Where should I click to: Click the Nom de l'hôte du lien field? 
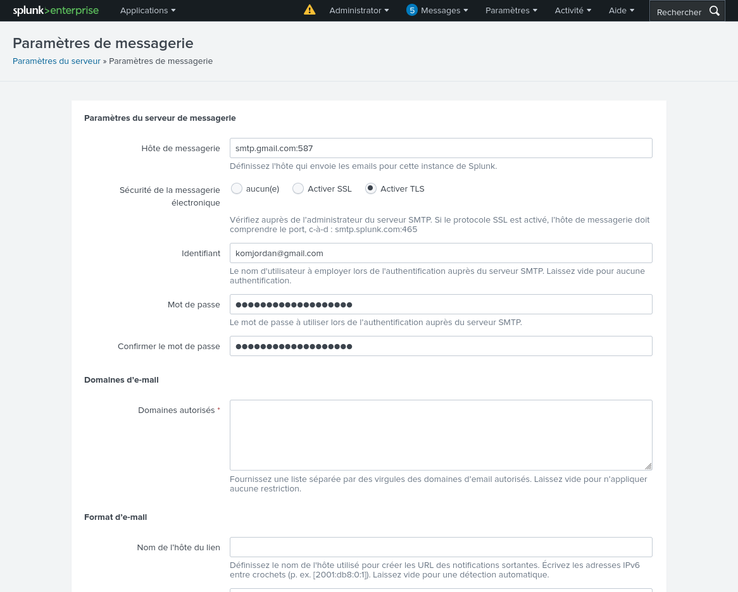coord(441,547)
